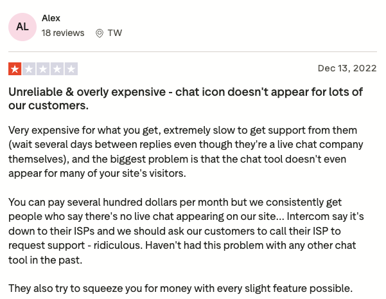Click the TW country label
386x299 pixels.
coord(115,33)
